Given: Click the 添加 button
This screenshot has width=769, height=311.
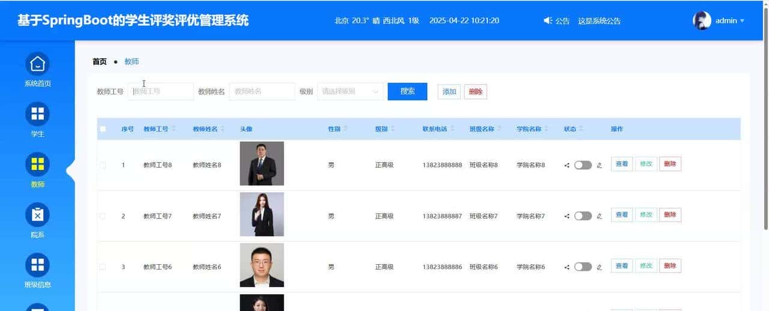Looking at the screenshot, I should tap(449, 92).
